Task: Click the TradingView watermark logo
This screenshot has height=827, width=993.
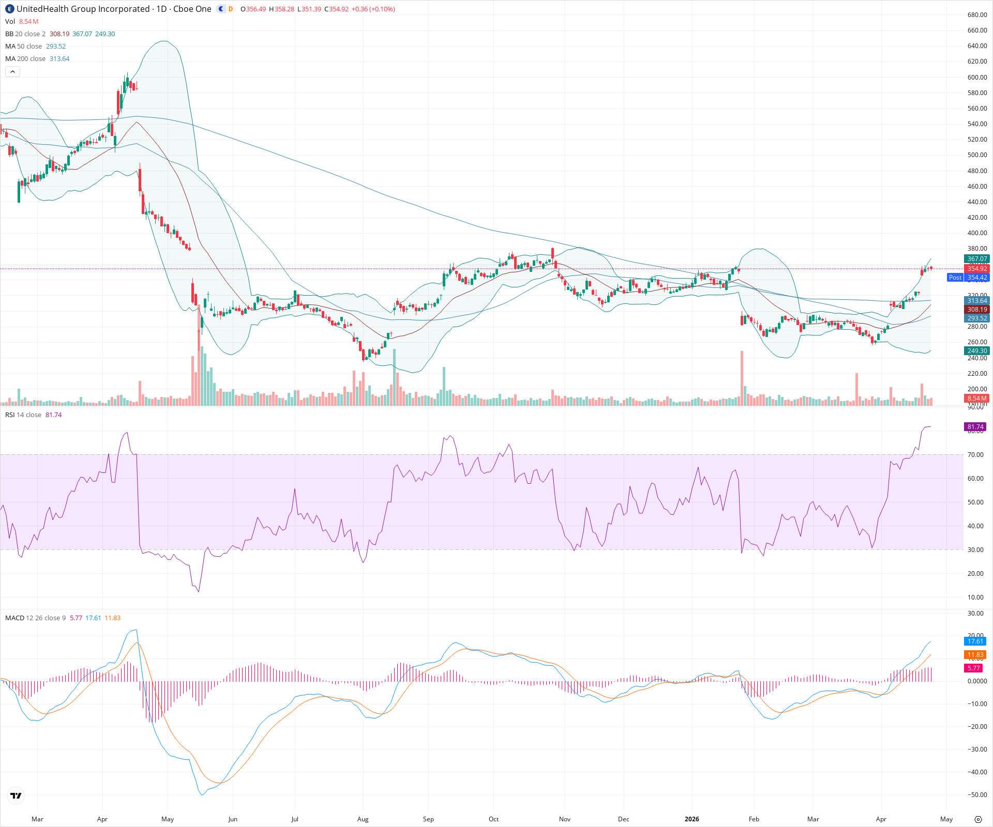Action: point(16,795)
